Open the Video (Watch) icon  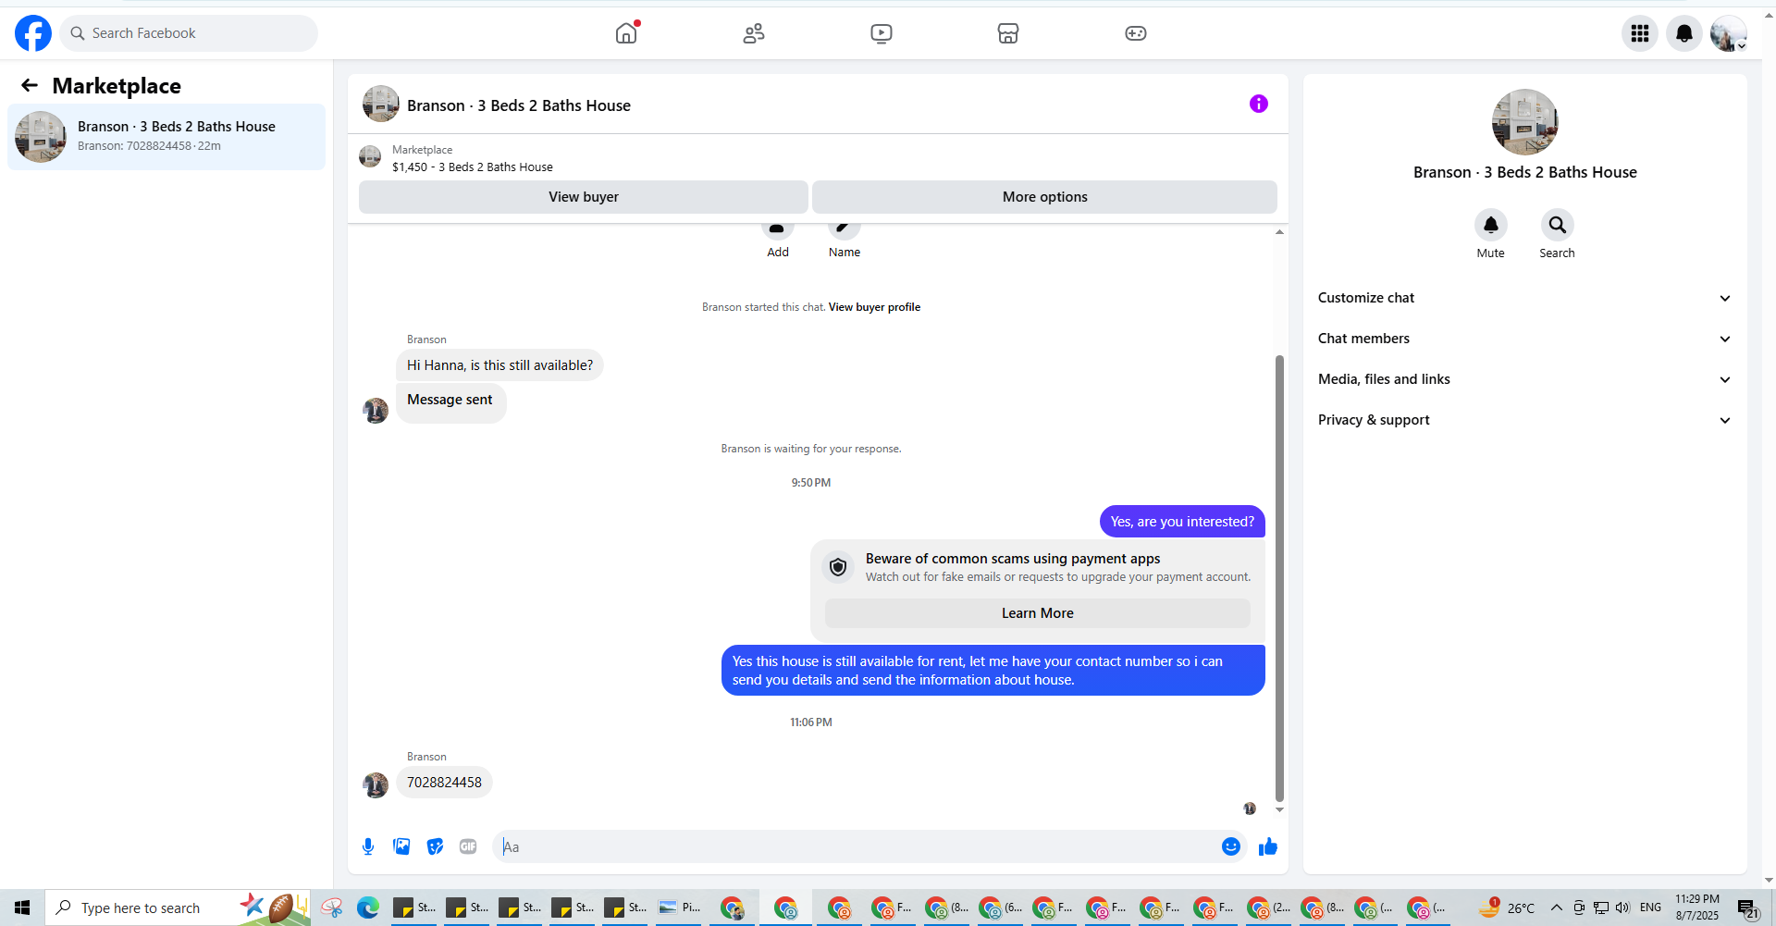[882, 33]
